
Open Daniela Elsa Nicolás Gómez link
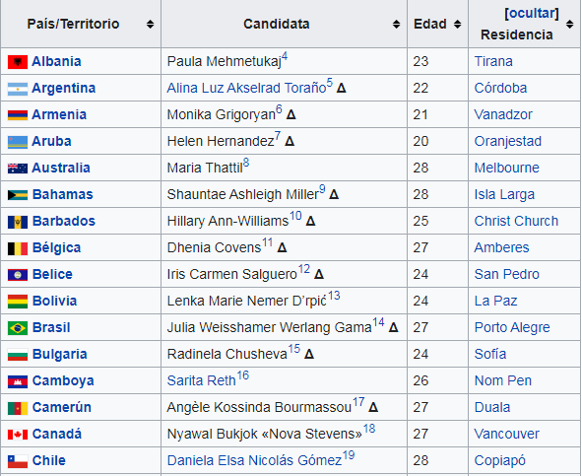[254, 461]
